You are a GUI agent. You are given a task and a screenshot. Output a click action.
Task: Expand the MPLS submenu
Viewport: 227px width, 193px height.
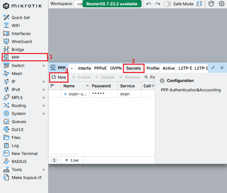coord(44,98)
